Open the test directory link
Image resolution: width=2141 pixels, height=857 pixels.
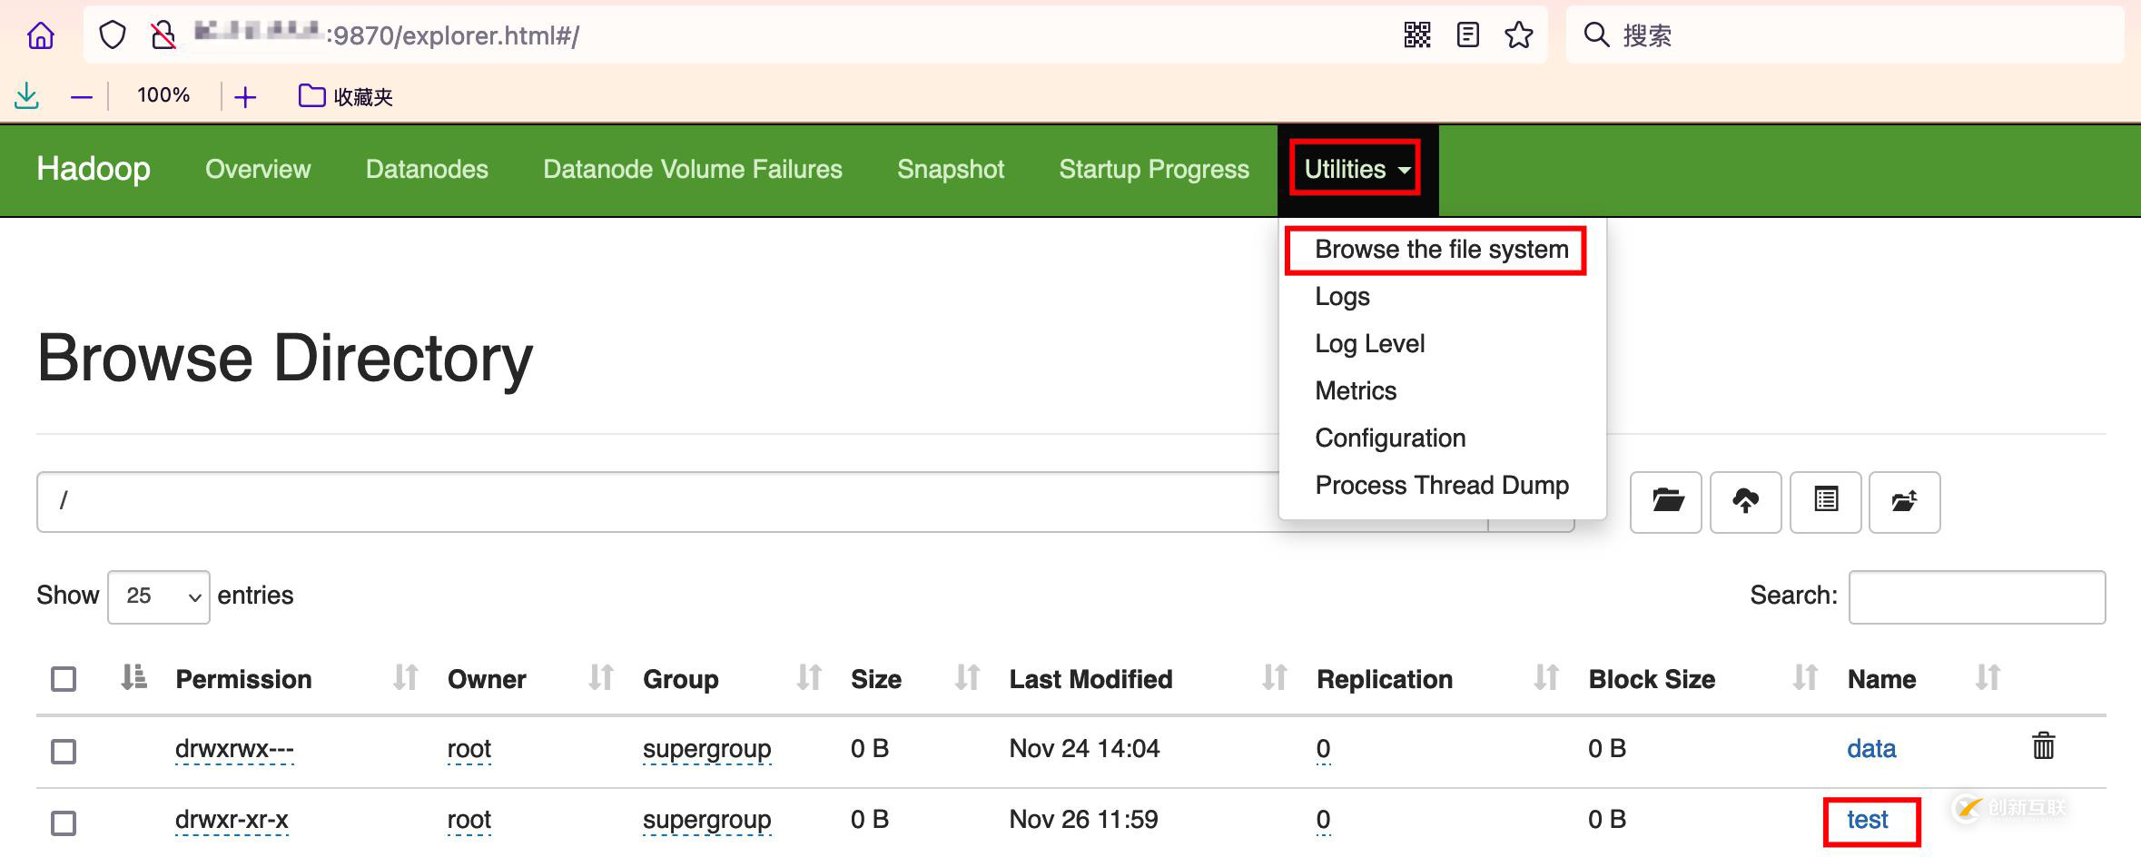click(1867, 820)
